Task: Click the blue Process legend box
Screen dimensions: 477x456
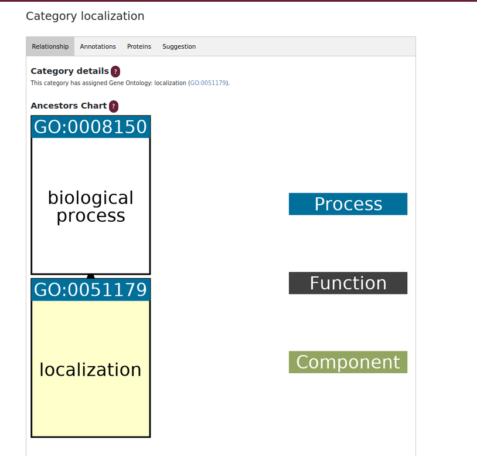Action: 347,204
